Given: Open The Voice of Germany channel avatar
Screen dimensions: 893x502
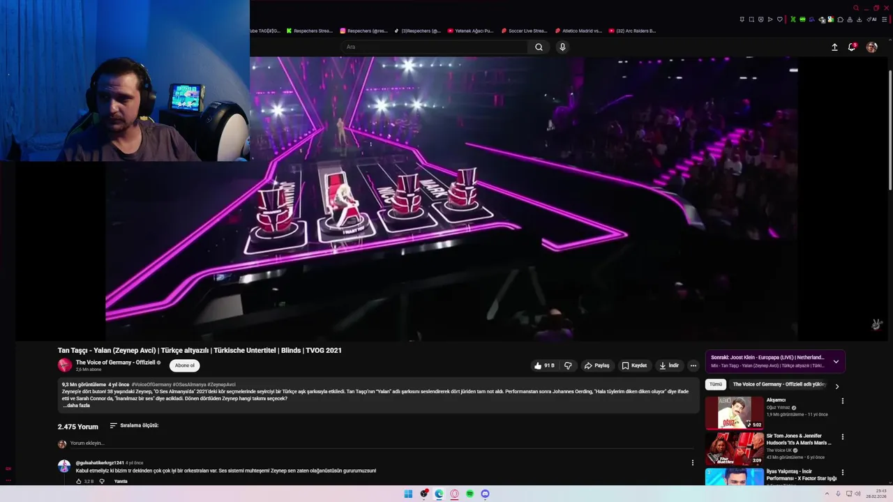Looking at the screenshot, I should point(65,365).
